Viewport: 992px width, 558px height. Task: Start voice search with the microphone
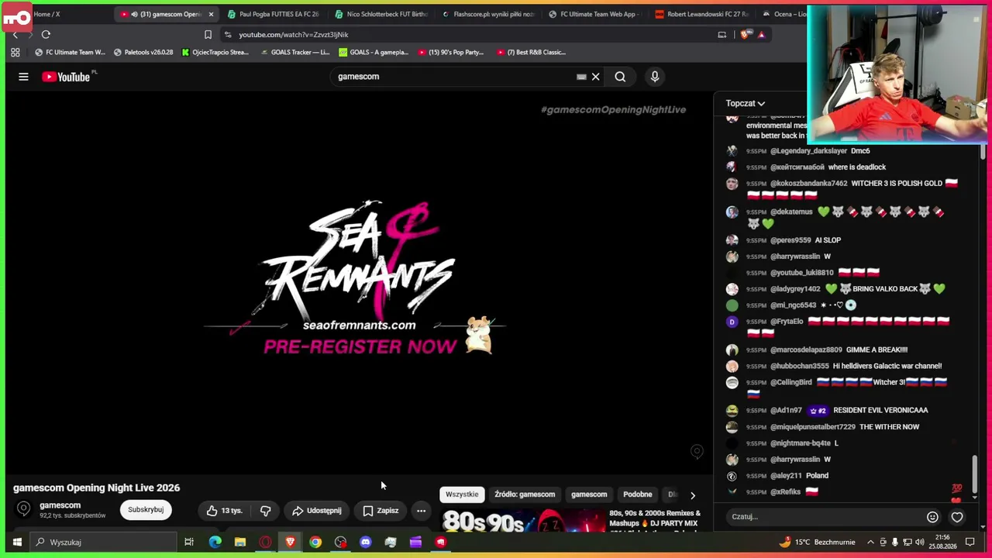pyautogui.click(x=655, y=77)
